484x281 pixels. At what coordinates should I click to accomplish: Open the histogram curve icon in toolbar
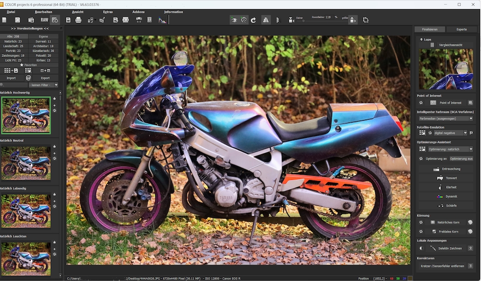click(x=162, y=20)
